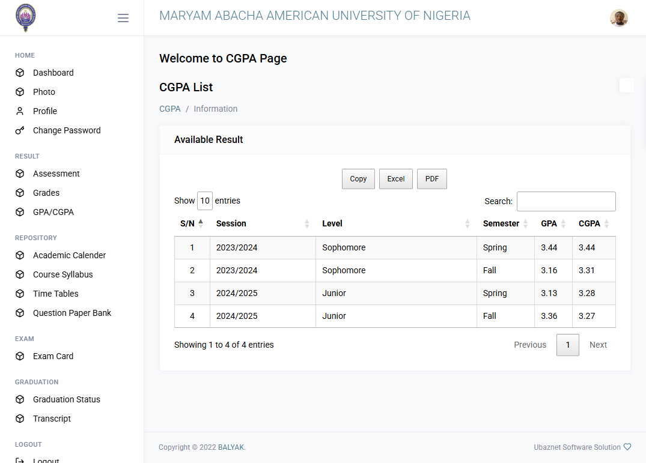Viewport: 646px width, 463px height.
Task: Click the cube icon beside Question Paper Bank
Action: (x=20, y=313)
